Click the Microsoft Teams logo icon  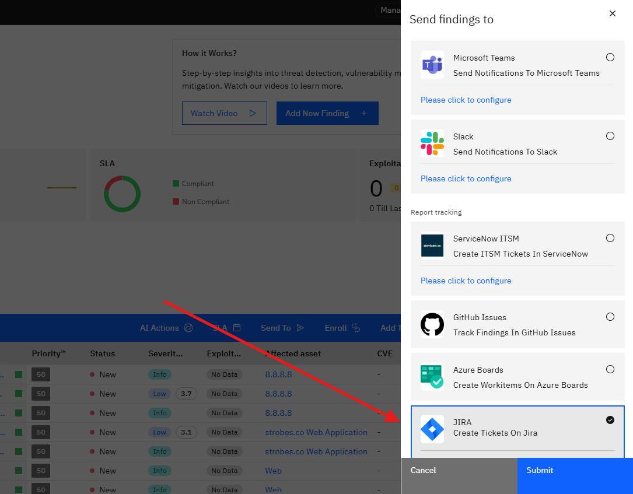point(432,65)
